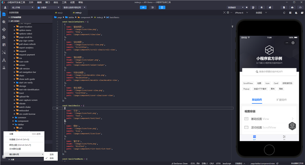Viewport: 305px width, 165px height.
Task: Choose 颜色主题 in the settings popup menu
Action: click(20, 145)
